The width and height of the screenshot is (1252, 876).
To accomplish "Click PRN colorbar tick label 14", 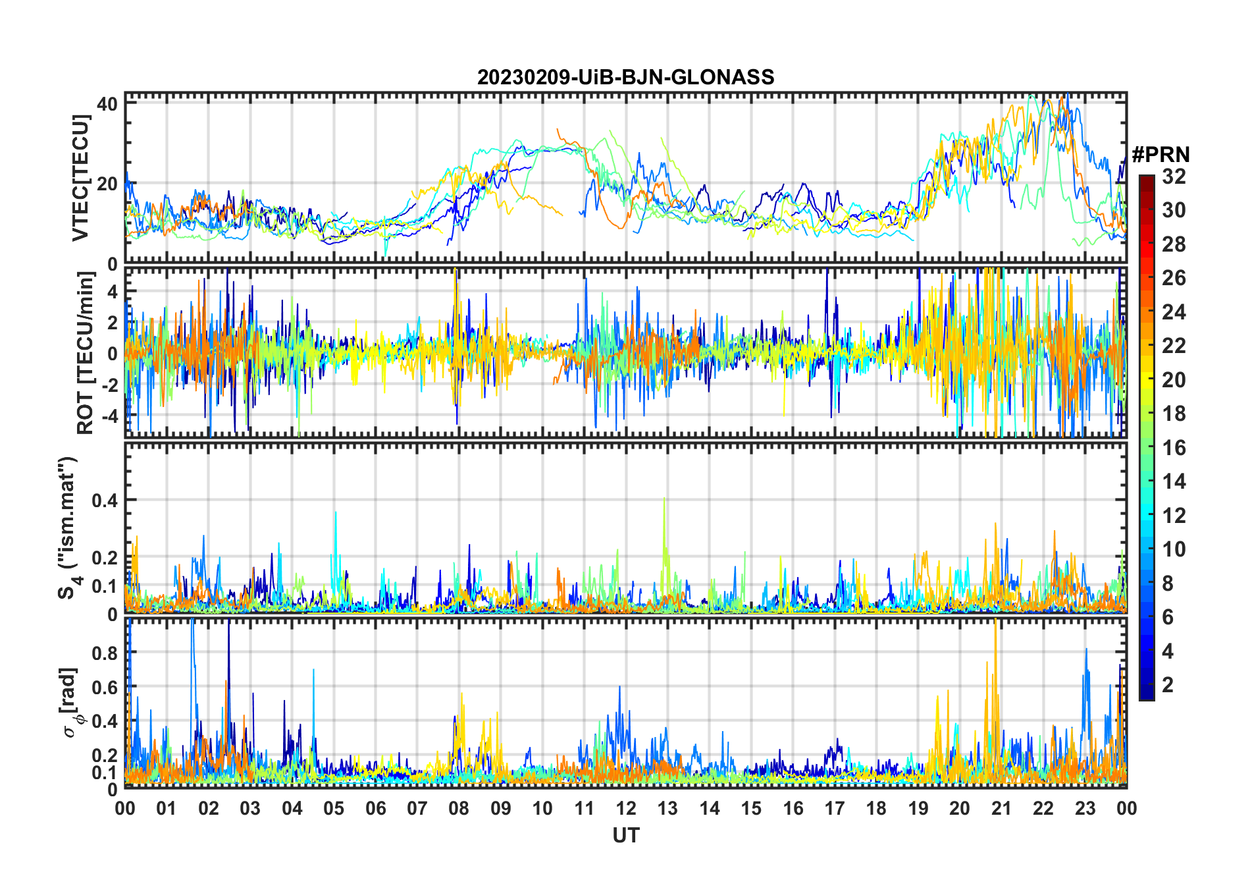I will (x=1174, y=481).
